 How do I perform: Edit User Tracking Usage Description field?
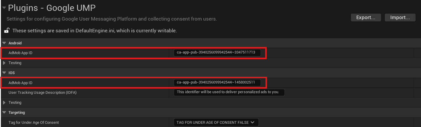229,92
